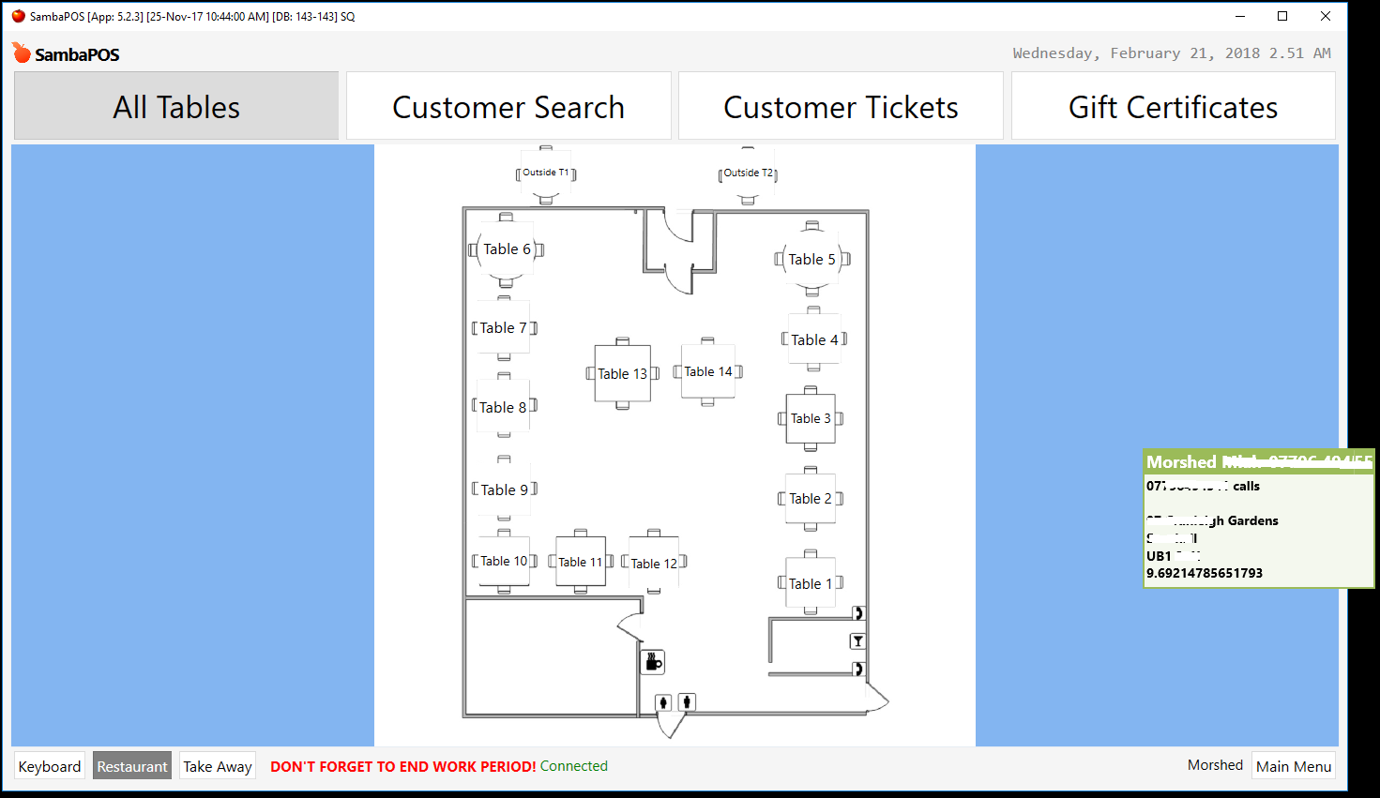Go to Customer Tickets tab
Viewport: 1380px width, 798px height.
click(x=841, y=107)
